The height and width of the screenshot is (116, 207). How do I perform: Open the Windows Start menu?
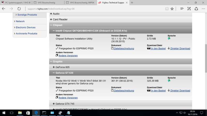tap(4, 113)
